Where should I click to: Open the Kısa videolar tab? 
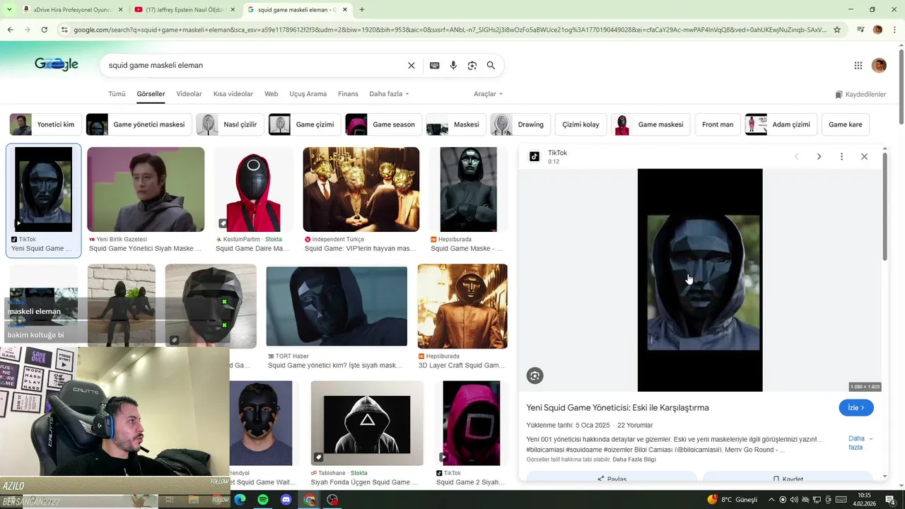(233, 94)
